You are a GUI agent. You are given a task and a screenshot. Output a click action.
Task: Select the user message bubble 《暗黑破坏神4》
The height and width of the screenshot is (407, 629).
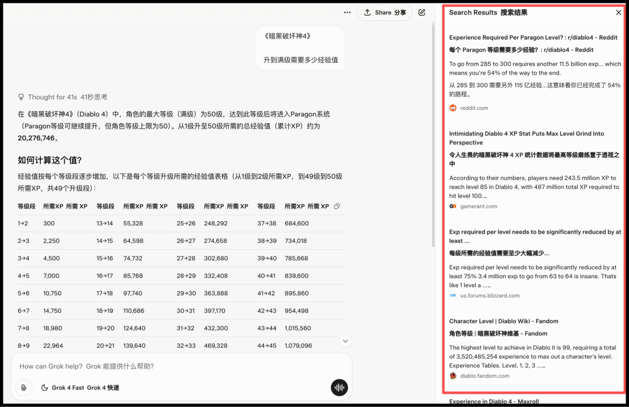(300, 48)
